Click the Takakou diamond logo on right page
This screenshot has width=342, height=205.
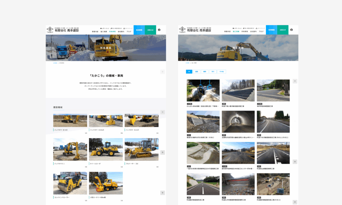pos(182,29)
